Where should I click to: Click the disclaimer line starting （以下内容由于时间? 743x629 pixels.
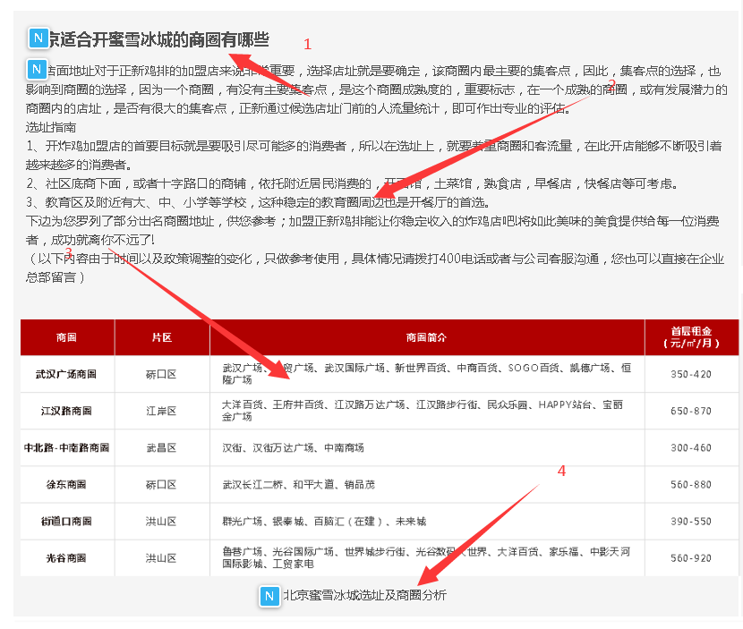pyautogui.click(x=375, y=268)
